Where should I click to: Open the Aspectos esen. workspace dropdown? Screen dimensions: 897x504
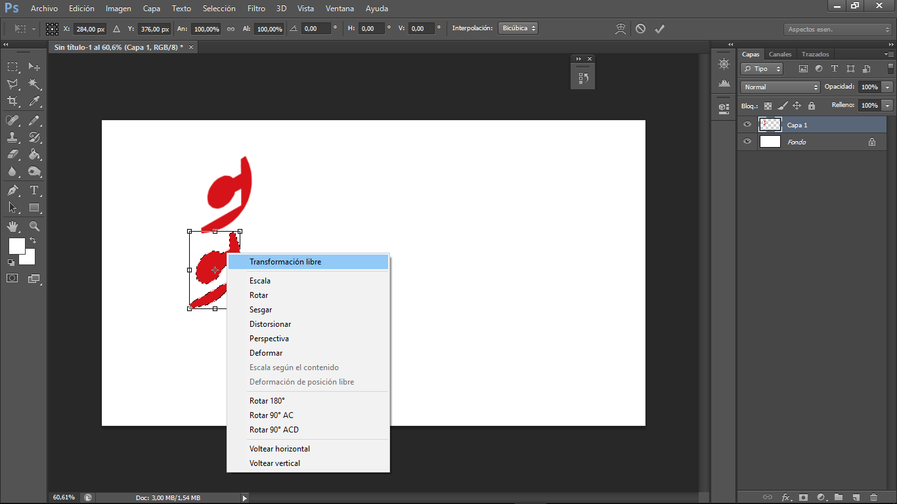[837, 30]
